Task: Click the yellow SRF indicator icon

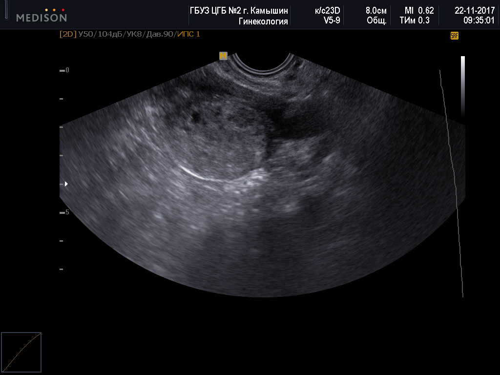Action: point(455,36)
